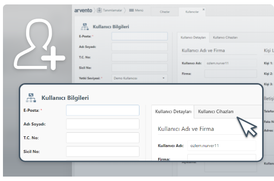Viewport: 274px width, 181px height.
Task: Click the enlarged Adı Soyadı text box
Action: [103, 124]
